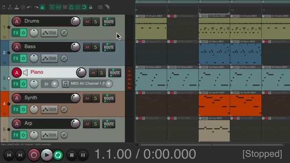Bypass FX on the Bass track
This screenshot has height=163, width=290.
click(x=23, y=58)
